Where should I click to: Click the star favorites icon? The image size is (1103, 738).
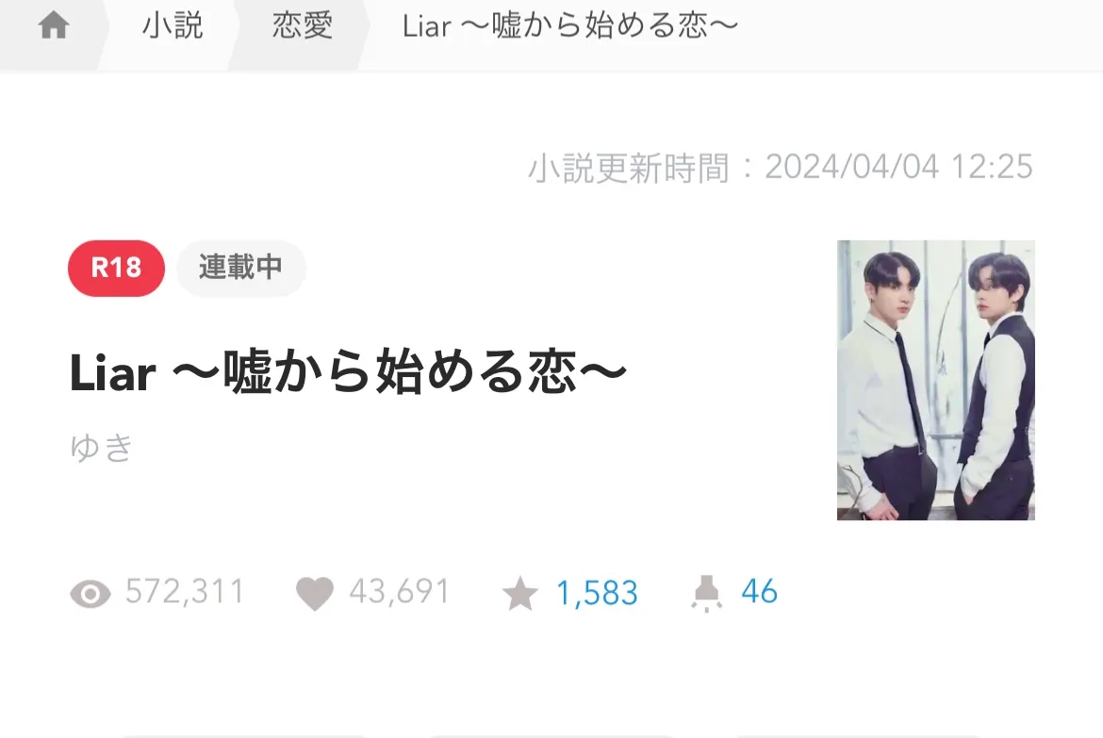[x=519, y=593]
